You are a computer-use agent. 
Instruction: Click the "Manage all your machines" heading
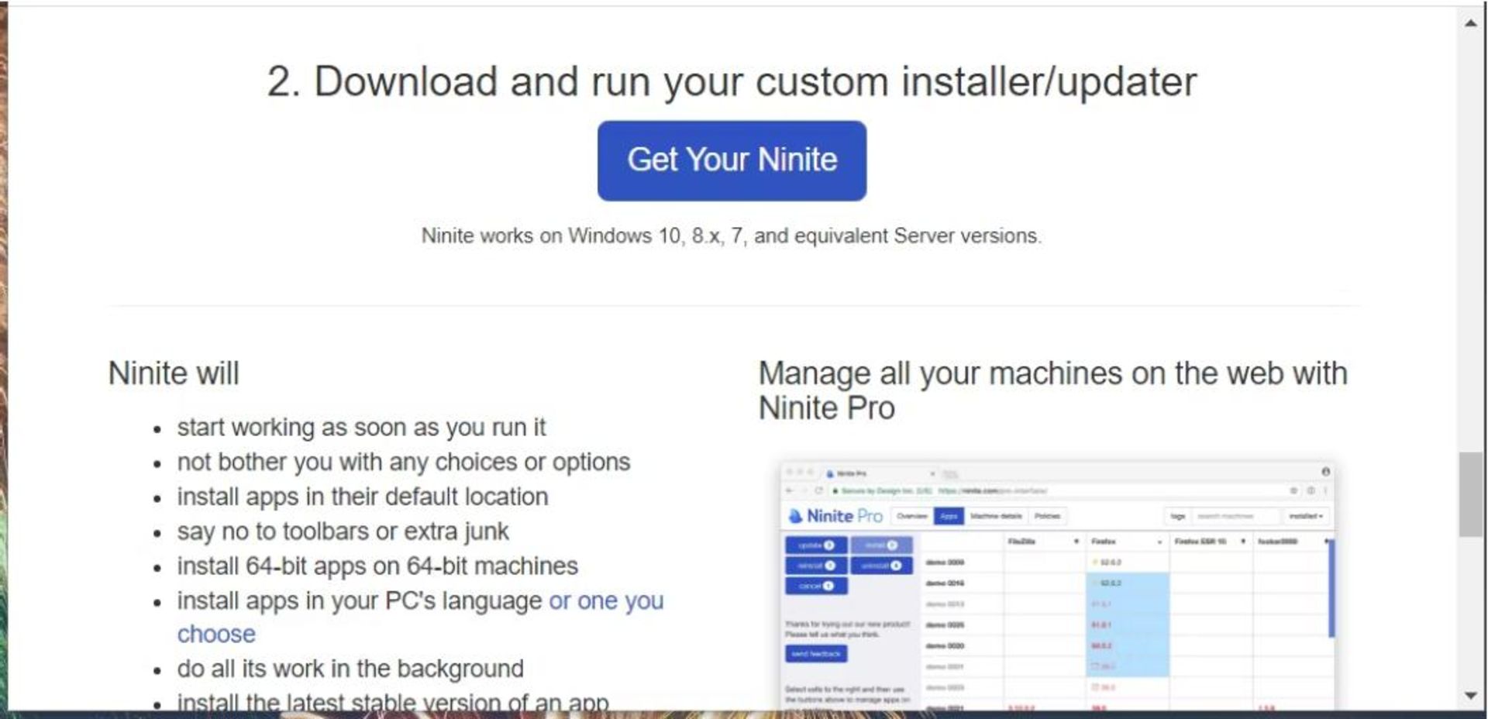click(x=1052, y=390)
